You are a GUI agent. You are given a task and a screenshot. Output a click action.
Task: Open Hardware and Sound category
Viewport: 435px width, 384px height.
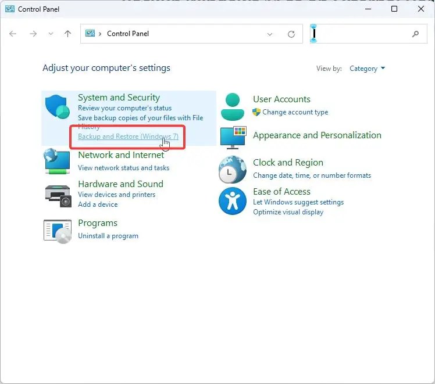pos(121,184)
